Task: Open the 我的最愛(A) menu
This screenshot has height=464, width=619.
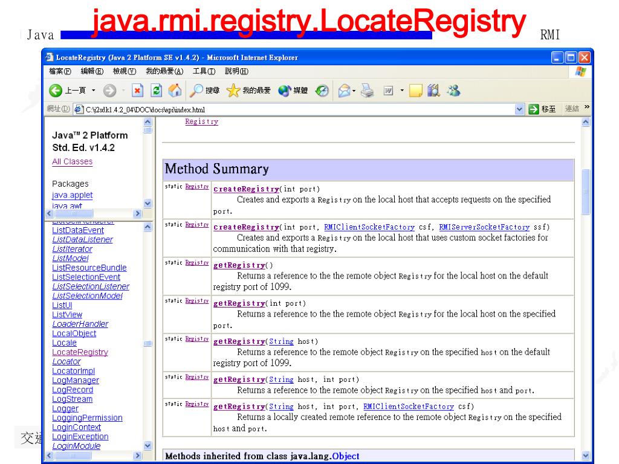Action: click(x=164, y=71)
